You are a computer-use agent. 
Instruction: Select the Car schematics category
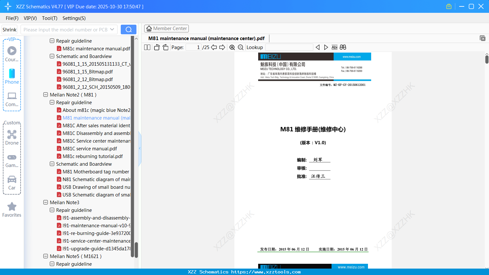coord(12,183)
